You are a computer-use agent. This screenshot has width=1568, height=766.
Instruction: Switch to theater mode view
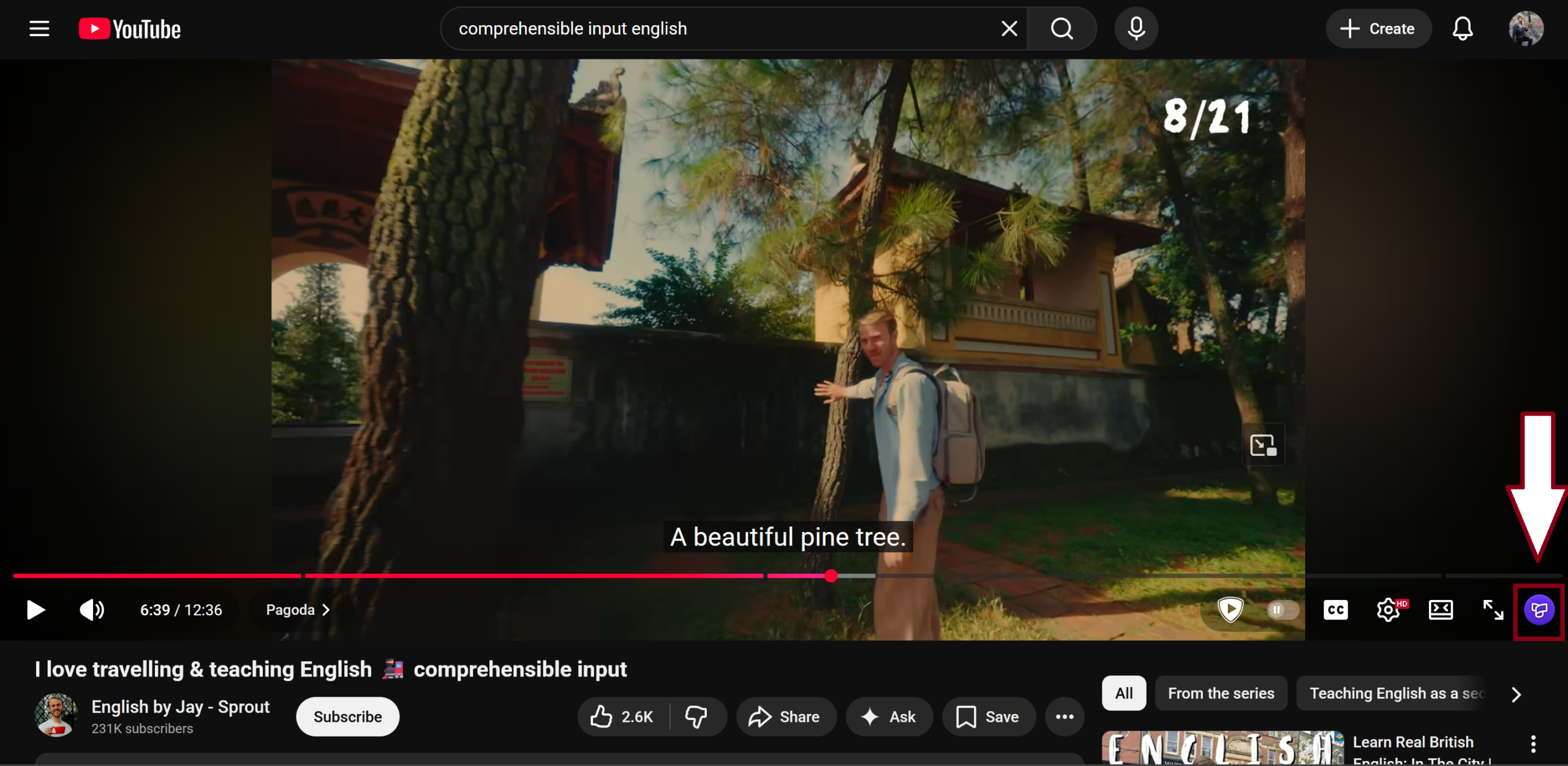[1441, 610]
